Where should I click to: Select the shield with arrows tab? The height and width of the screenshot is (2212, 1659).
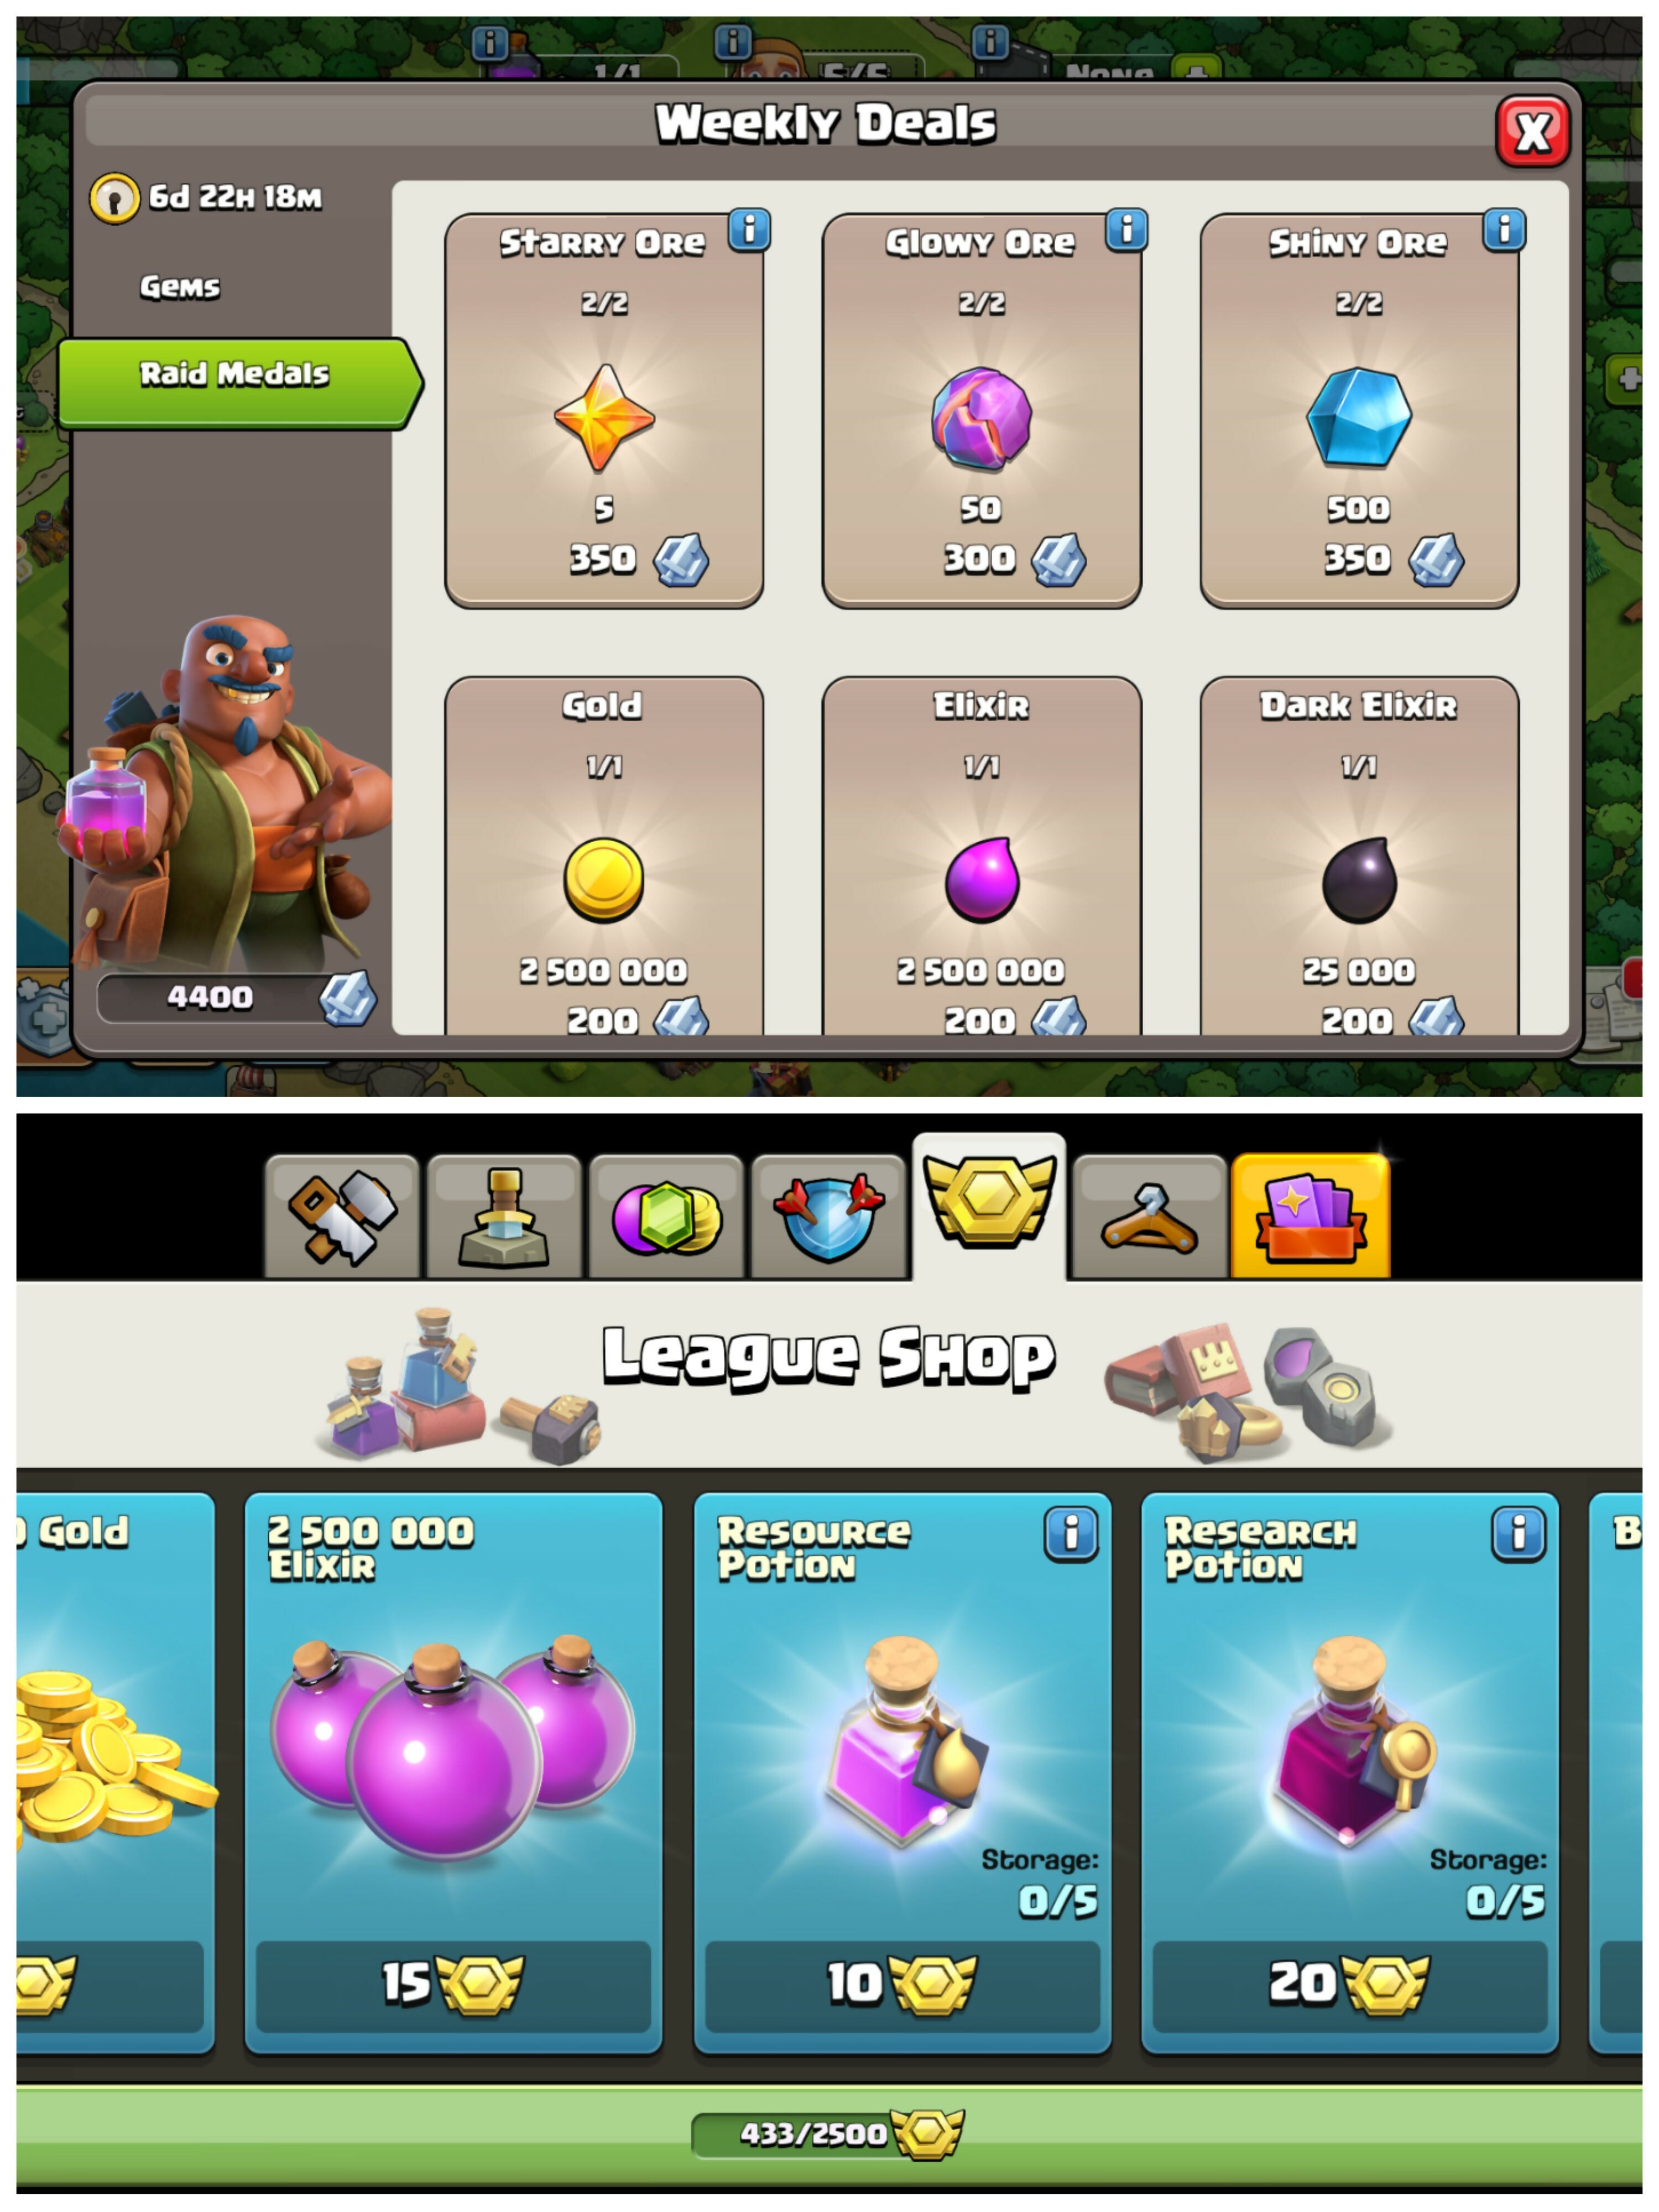coord(828,1216)
